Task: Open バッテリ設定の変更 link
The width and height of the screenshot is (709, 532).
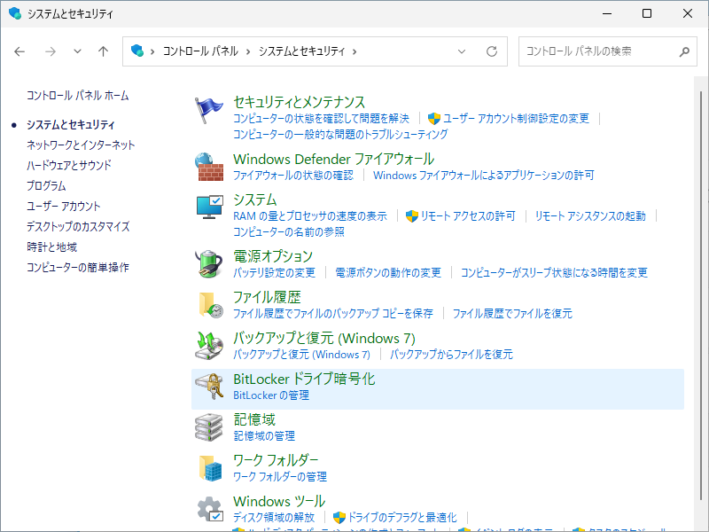Action: click(x=274, y=272)
